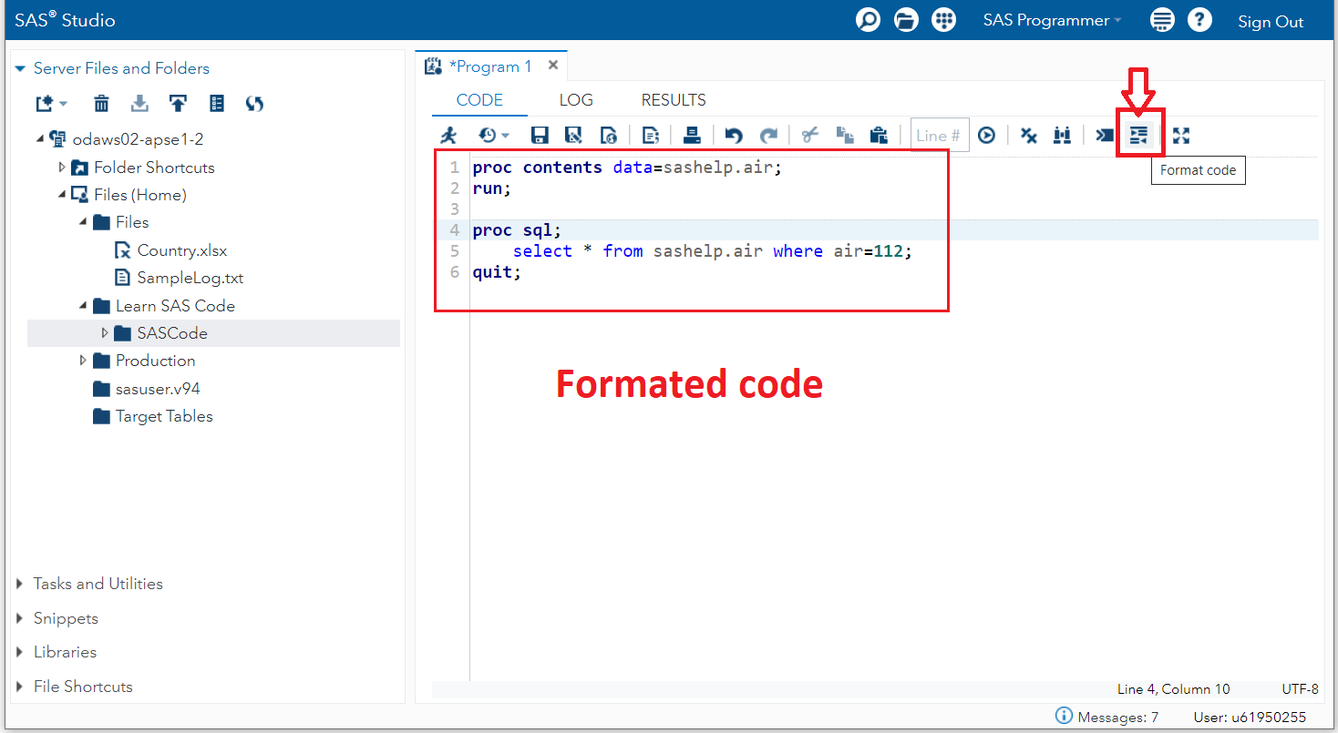1338x733 pixels.
Task: Expand the Snippets section
Action: [20, 618]
